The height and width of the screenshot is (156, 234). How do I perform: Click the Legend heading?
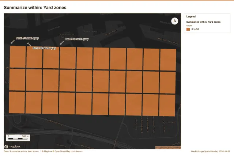click(191, 16)
